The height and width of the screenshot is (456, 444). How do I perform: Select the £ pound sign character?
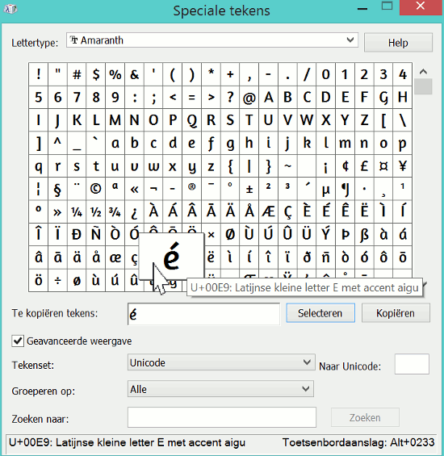tap(364, 166)
